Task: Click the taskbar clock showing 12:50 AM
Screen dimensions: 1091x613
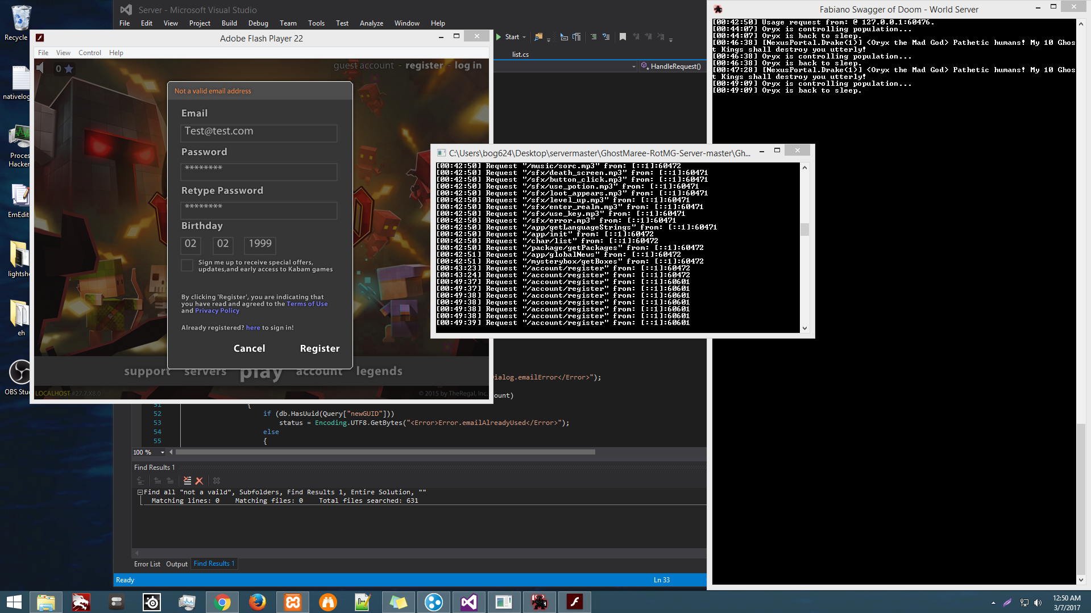Action: point(1067,602)
